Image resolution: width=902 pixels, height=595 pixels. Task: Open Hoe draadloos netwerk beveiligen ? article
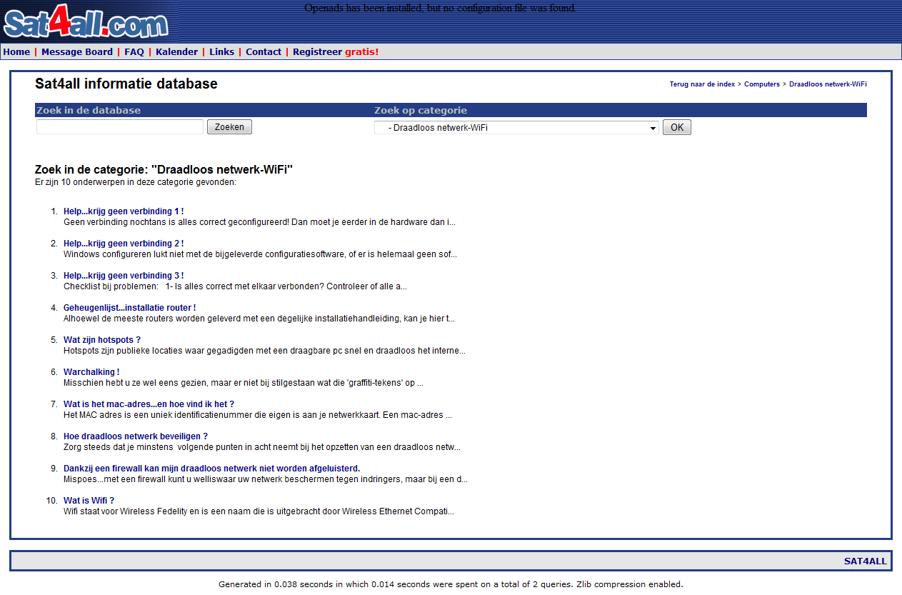point(136,436)
